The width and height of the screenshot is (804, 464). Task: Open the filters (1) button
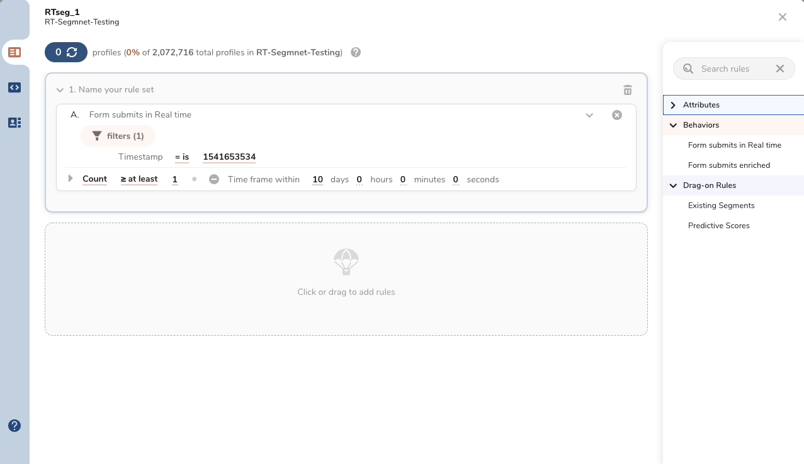click(x=118, y=136)
